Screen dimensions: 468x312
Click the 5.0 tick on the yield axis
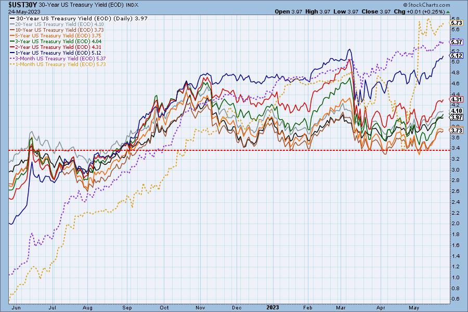tap(456, 62)
